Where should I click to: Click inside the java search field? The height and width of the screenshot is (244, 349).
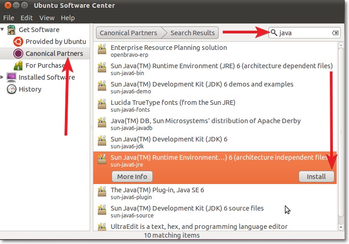click(x=305, y=33)
